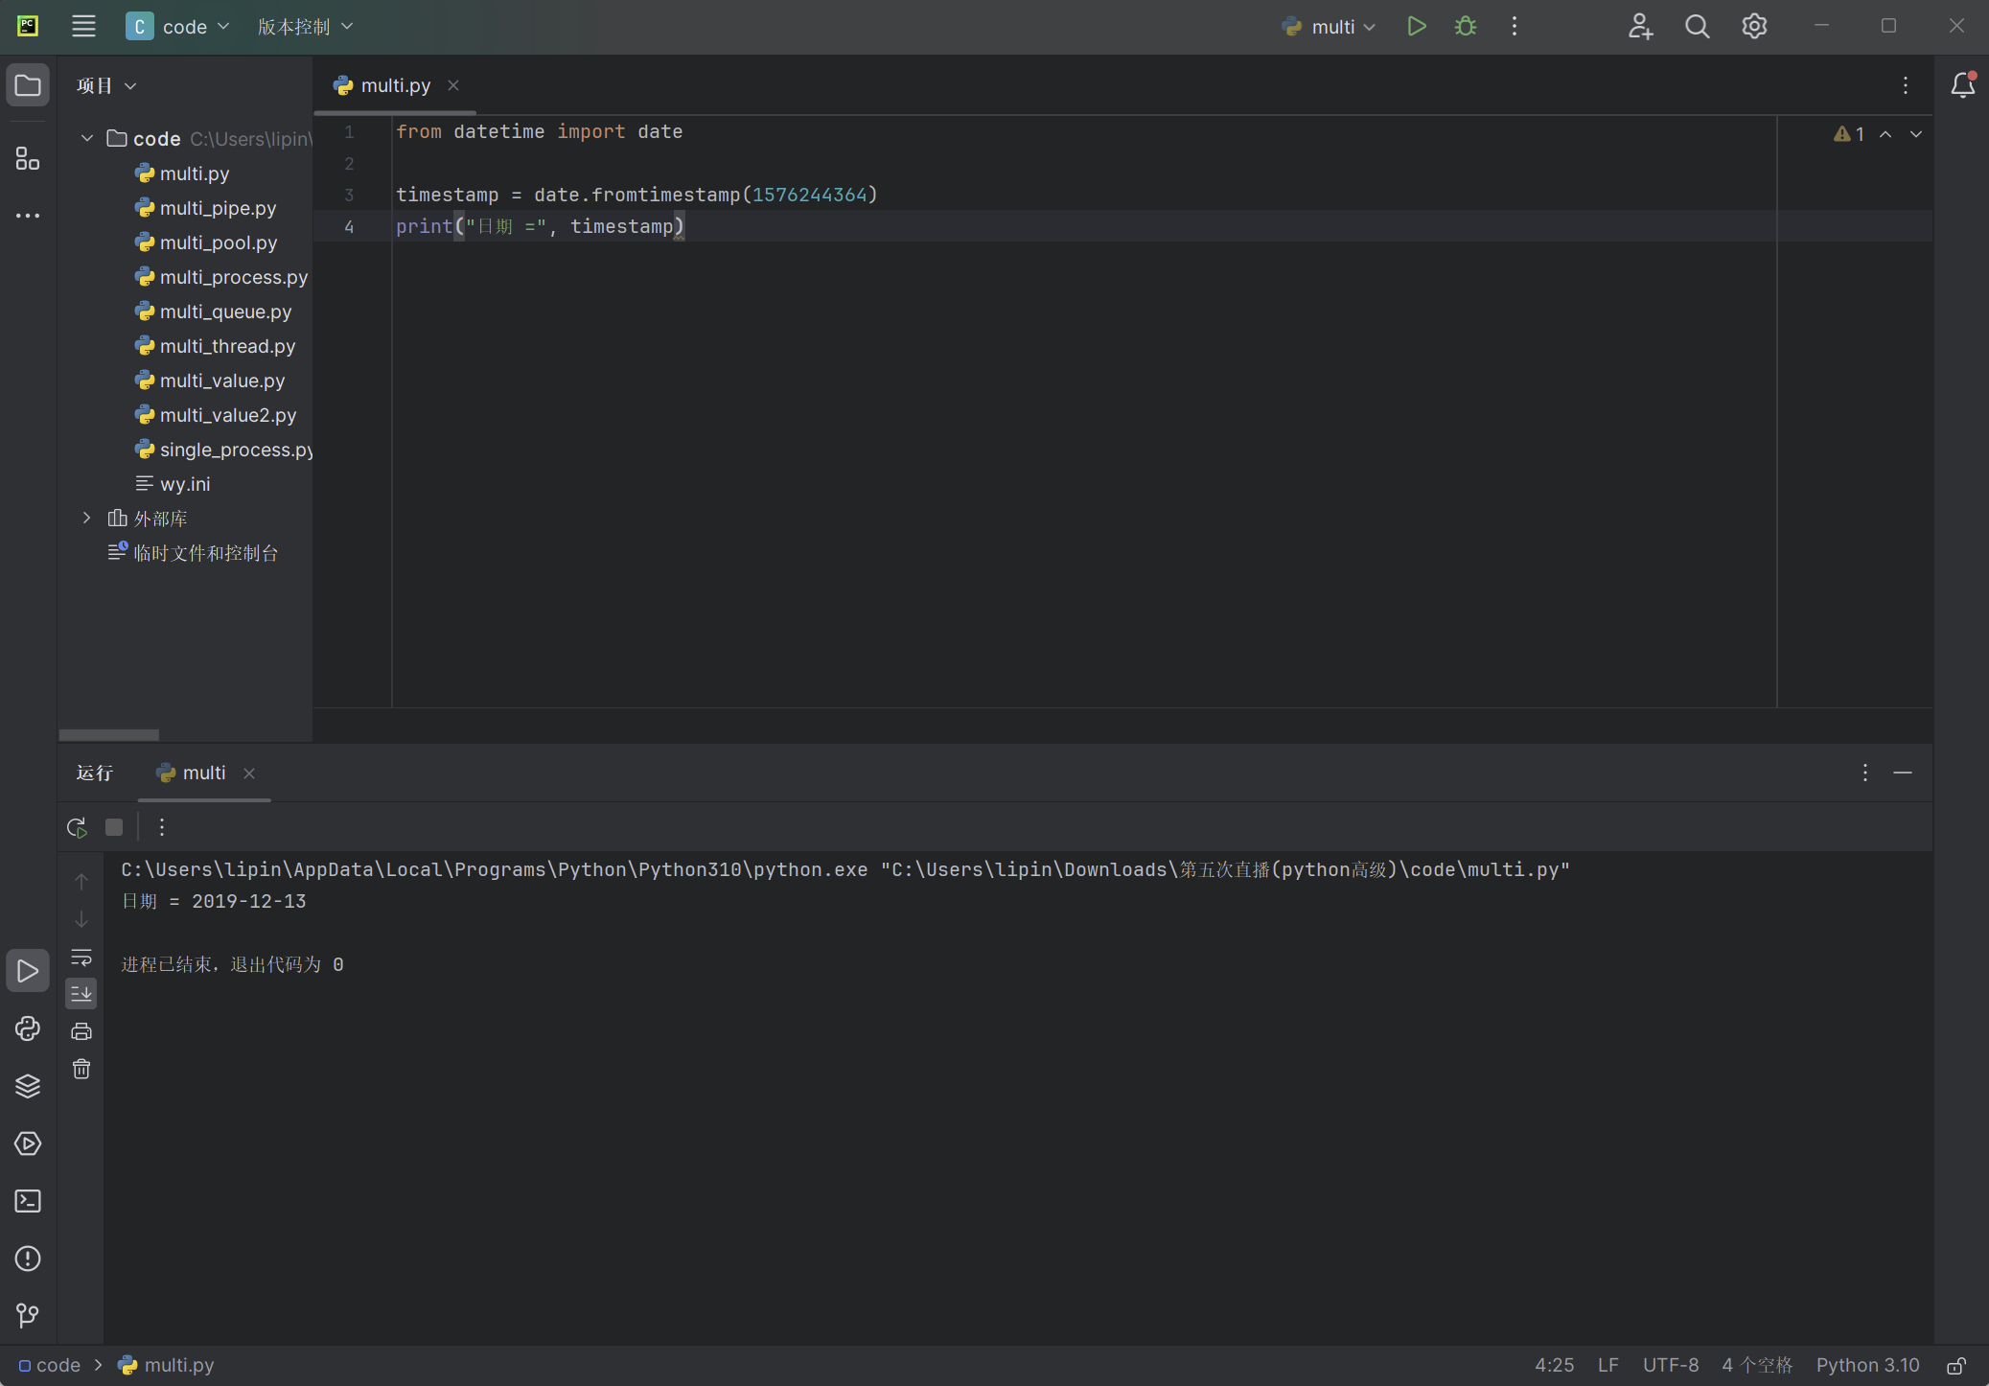Viewport: 1989px width, 1386px height.
Task: Toggle soft-wrap in run console
Action: click(81, 958)
